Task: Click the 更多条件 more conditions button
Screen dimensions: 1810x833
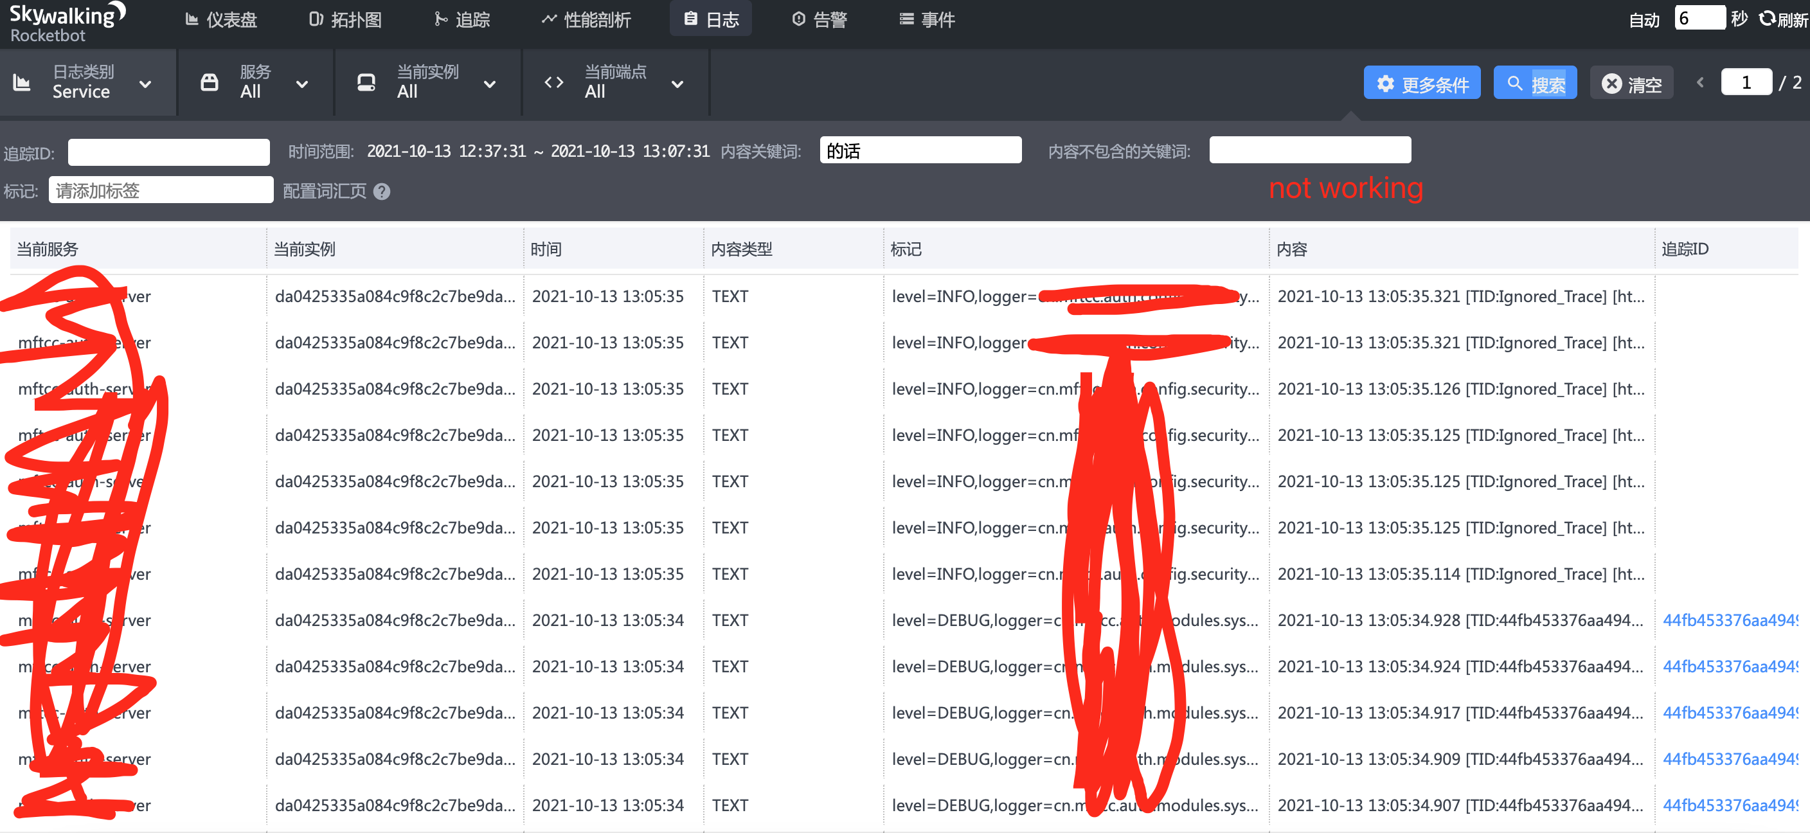Action: pyautogui.click(x=1421, y=83)
